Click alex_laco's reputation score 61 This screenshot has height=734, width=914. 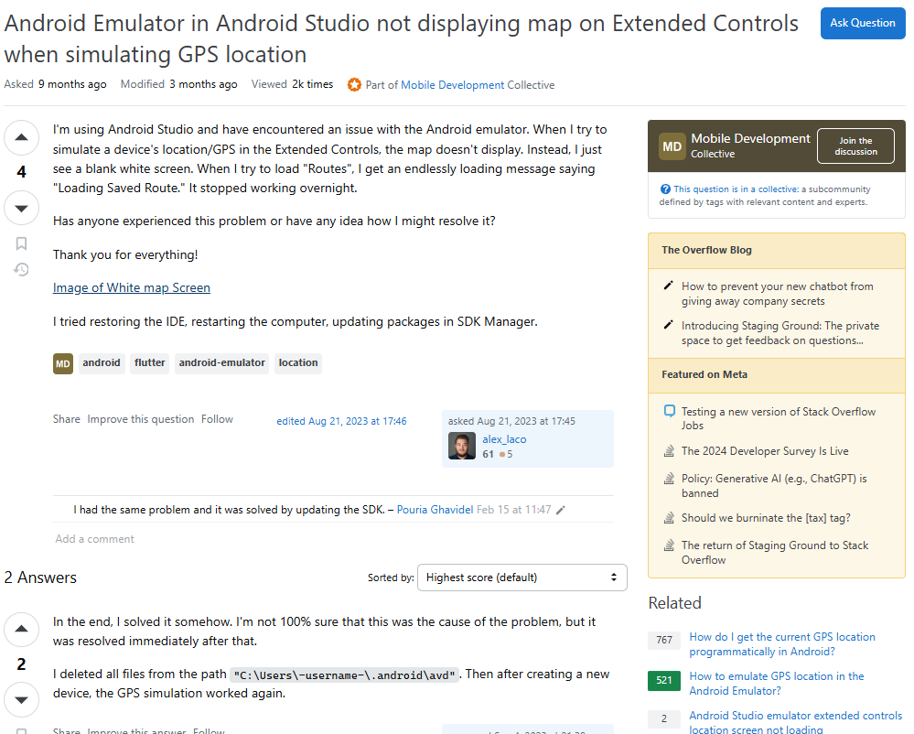click(488, 454)
